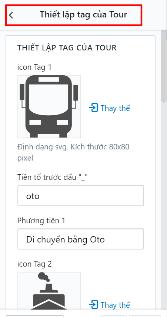This screenshot has width=167, height=317.
Task: Click the 'Định dạng svg' size hint text
Action: point(73,152)
